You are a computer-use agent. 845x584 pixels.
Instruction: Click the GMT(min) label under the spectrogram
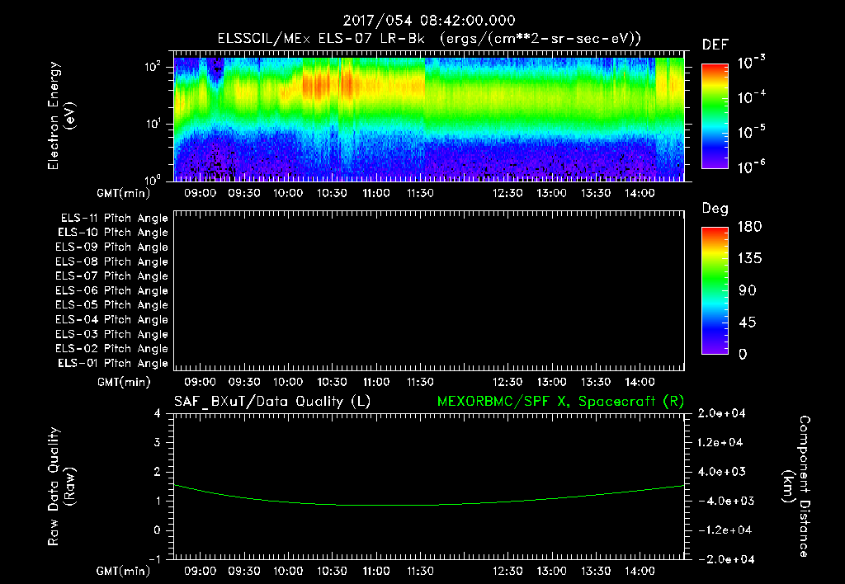tap(124, 193)
